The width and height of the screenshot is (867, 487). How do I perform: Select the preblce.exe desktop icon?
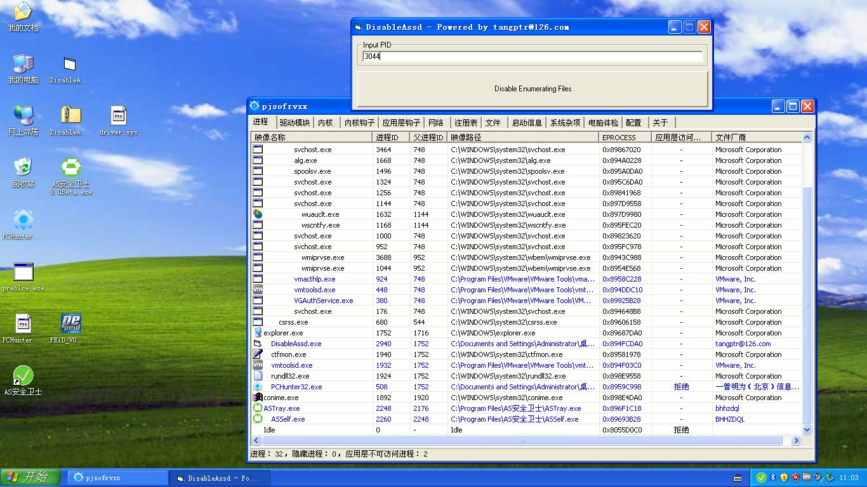pos(23,272)
